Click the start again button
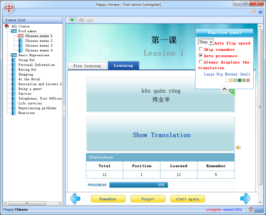This screenshot has height=215, width=266. pos(188,199)
